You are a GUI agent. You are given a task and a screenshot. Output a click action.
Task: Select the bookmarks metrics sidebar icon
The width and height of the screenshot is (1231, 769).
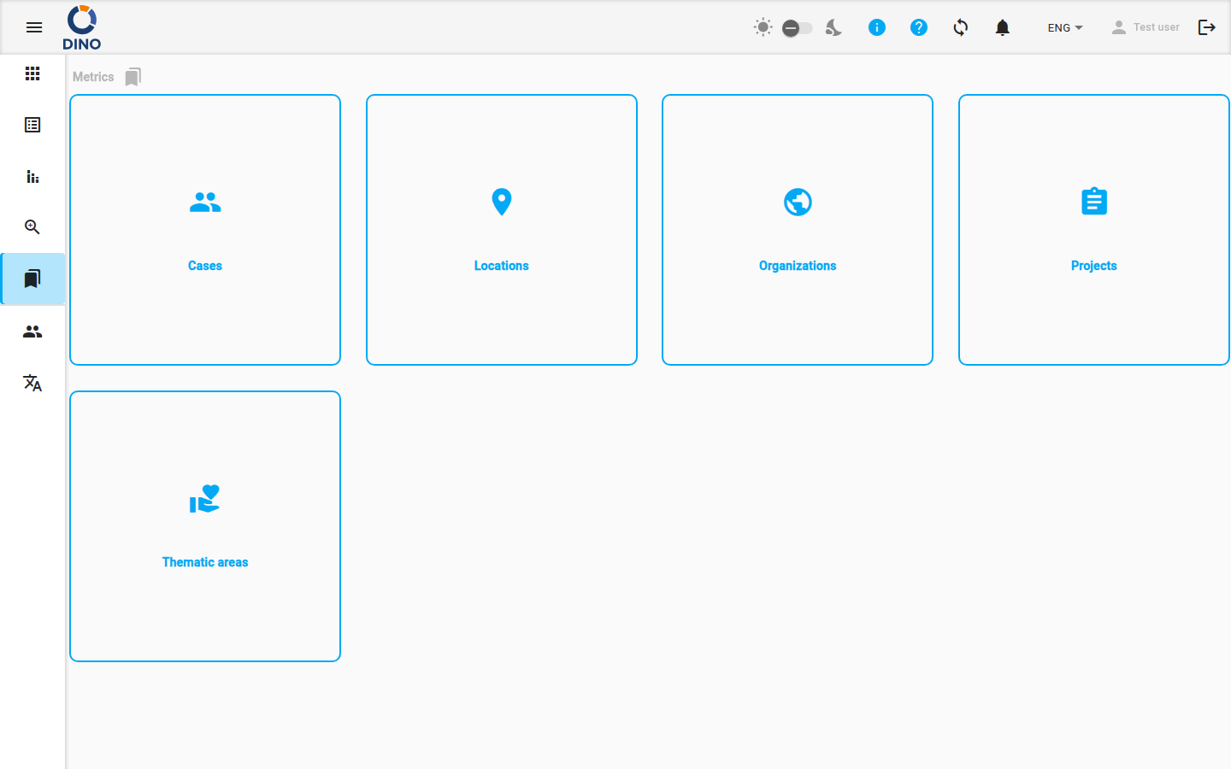click(32, 279)
